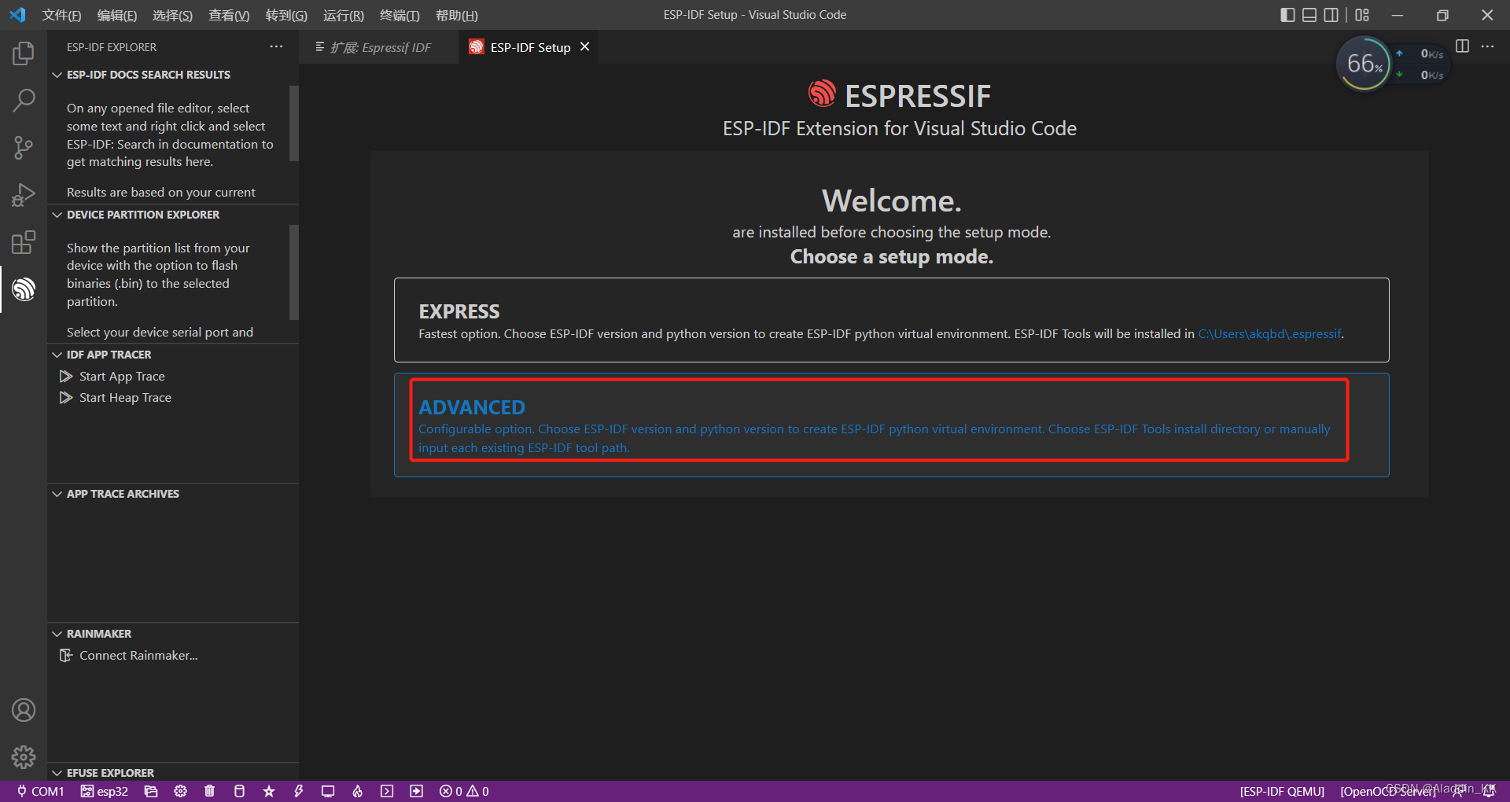Choose esp32 device target in status bar
The image size is (1510, 802).
tap(105, 791)
